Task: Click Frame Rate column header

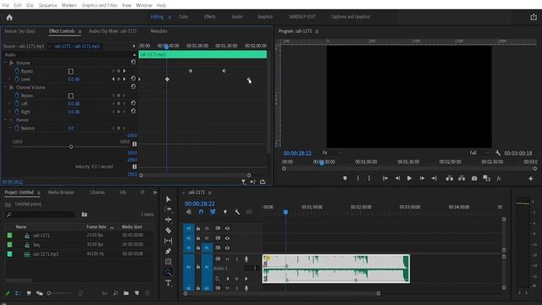Action: click(97, 227)
